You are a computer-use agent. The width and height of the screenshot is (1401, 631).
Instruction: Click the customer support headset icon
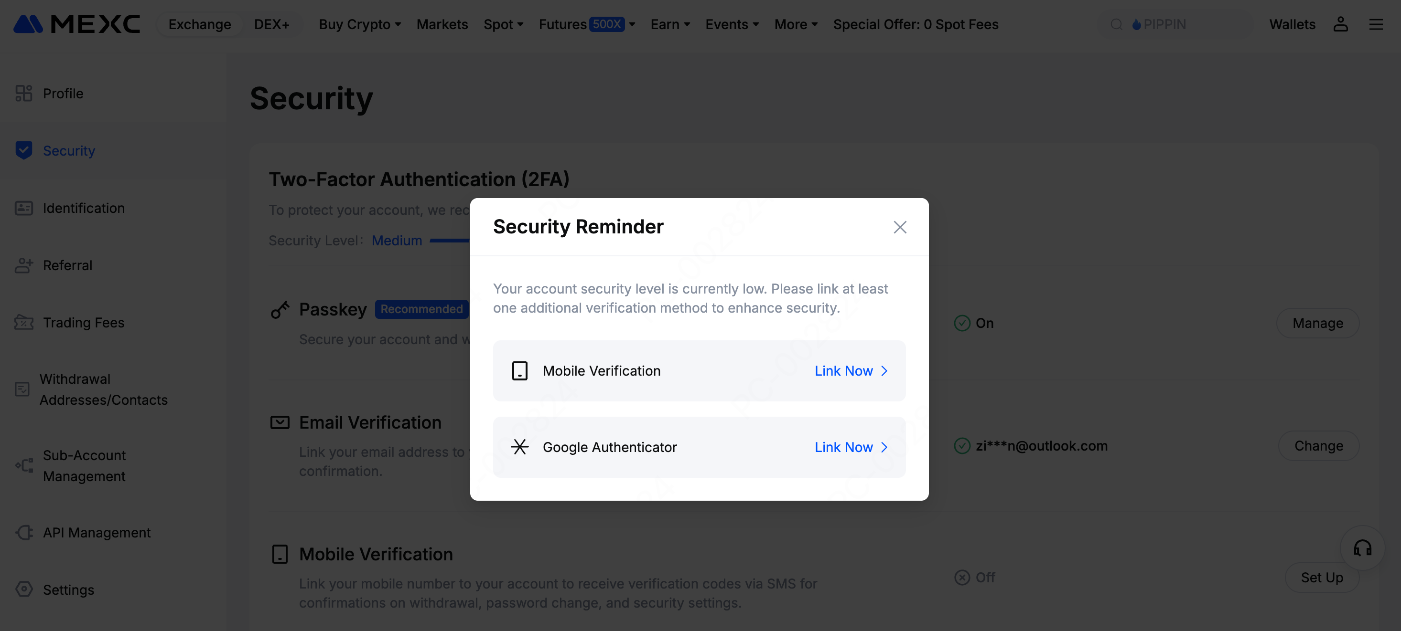pos(1362,548)
